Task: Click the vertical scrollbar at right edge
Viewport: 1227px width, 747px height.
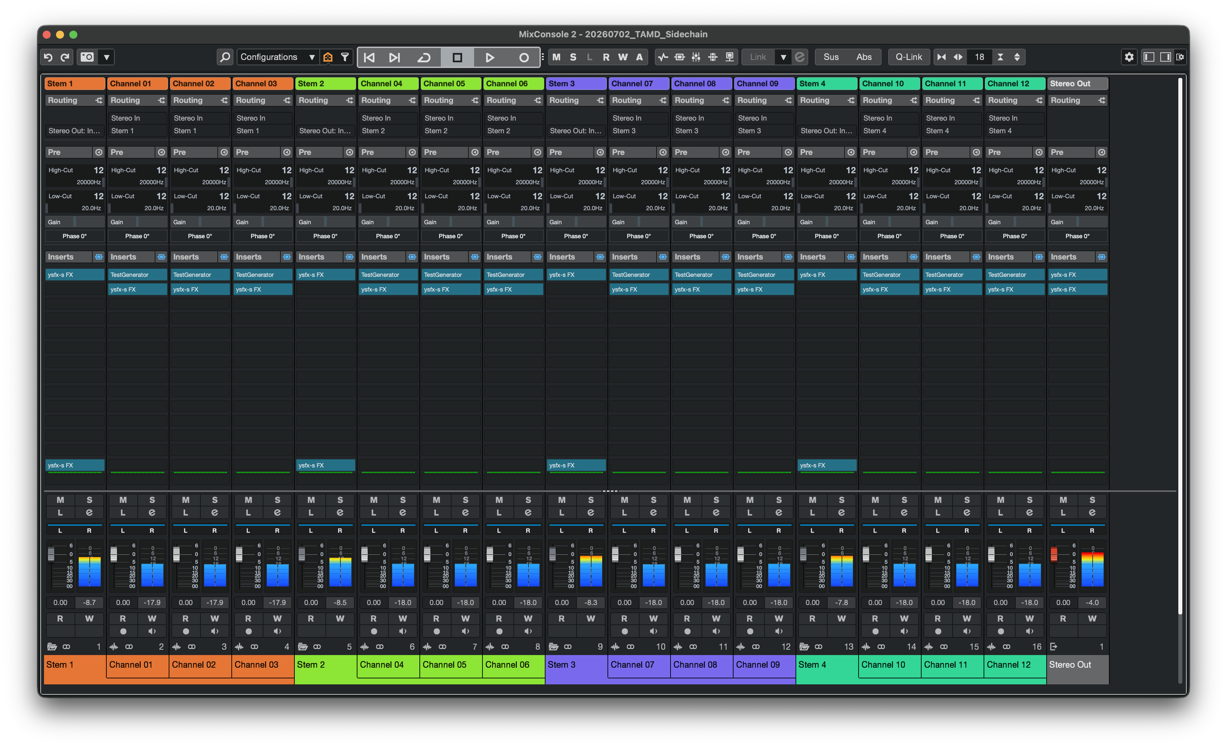Action: pos(1180,346)
